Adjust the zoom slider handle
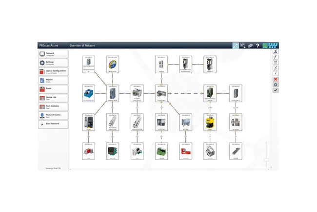Viewport: 317px width, 212px height. click(x=266, y=160)
